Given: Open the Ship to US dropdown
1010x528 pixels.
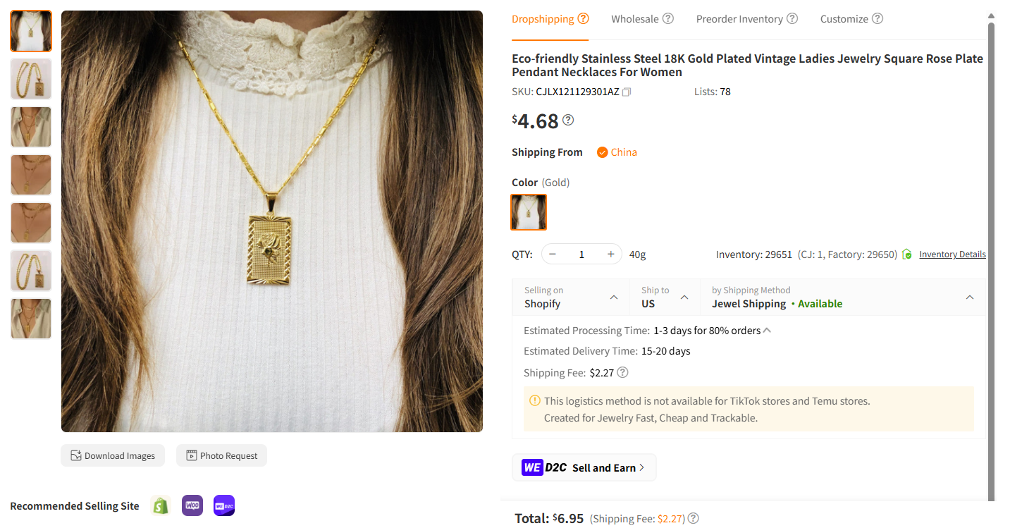Looking at the screenshot, I should click(663, 297).
